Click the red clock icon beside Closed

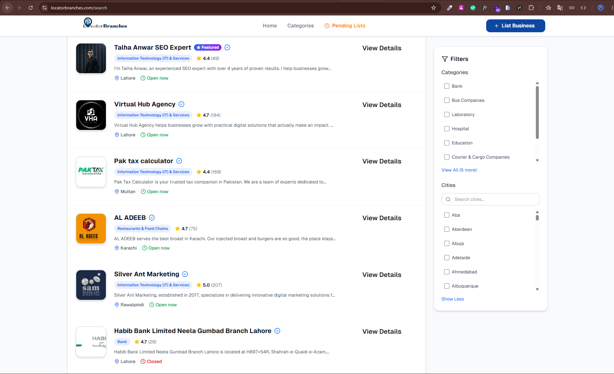[x=143, y=361]
